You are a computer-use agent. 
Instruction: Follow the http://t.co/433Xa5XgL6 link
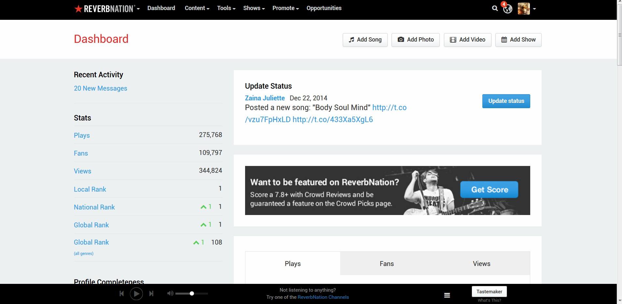[333, 120]
